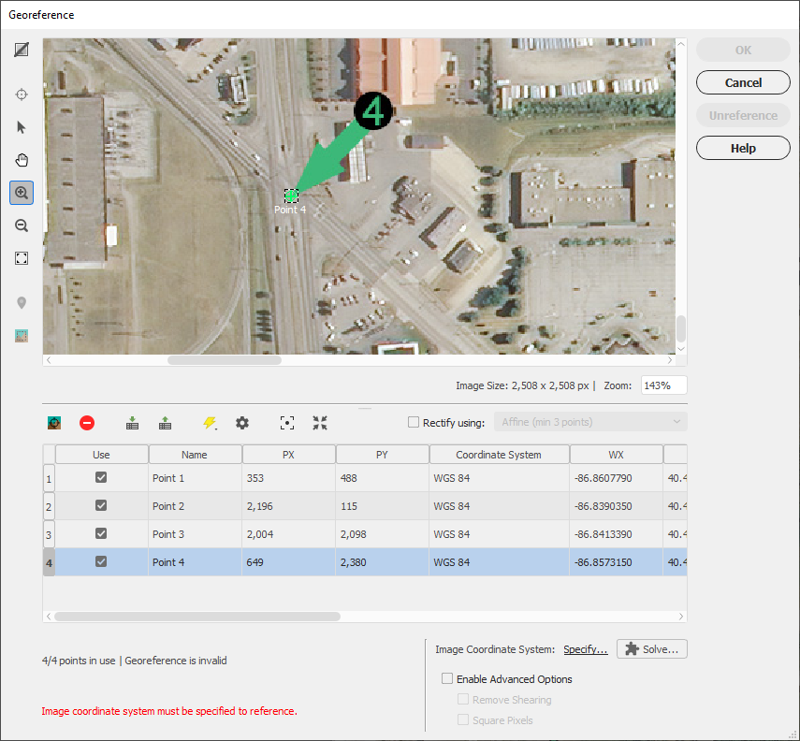Image resolution: width=800 pixels, height=741 pixels.
Task: Click the add control point icon
Action: click(x=54, y=423)
